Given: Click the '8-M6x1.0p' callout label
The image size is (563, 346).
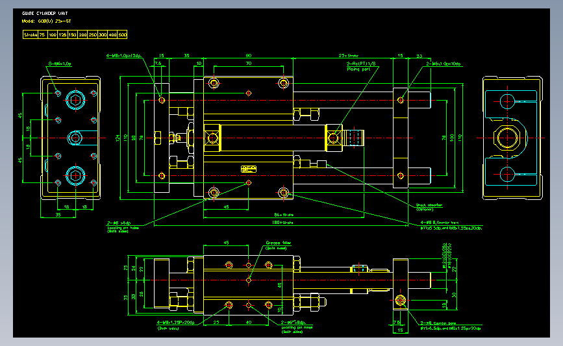Looking at the screenshot, I should [60, 64].
